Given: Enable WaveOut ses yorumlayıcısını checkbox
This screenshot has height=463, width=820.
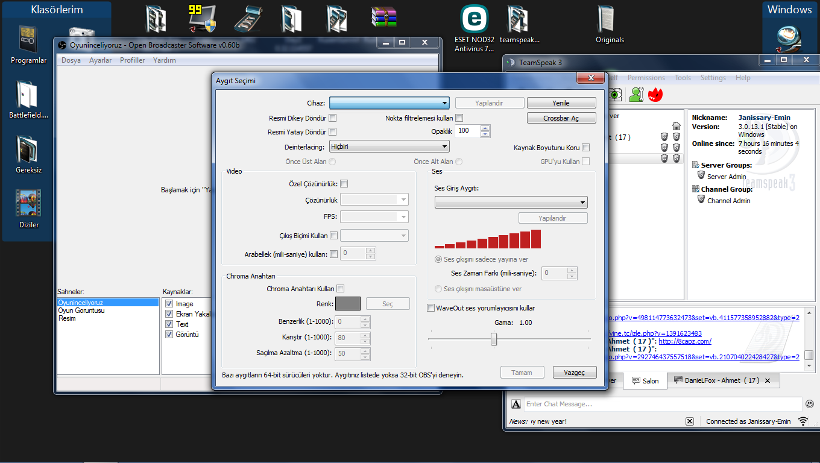Looking at the screenshot, I should (x=430, y=308).
